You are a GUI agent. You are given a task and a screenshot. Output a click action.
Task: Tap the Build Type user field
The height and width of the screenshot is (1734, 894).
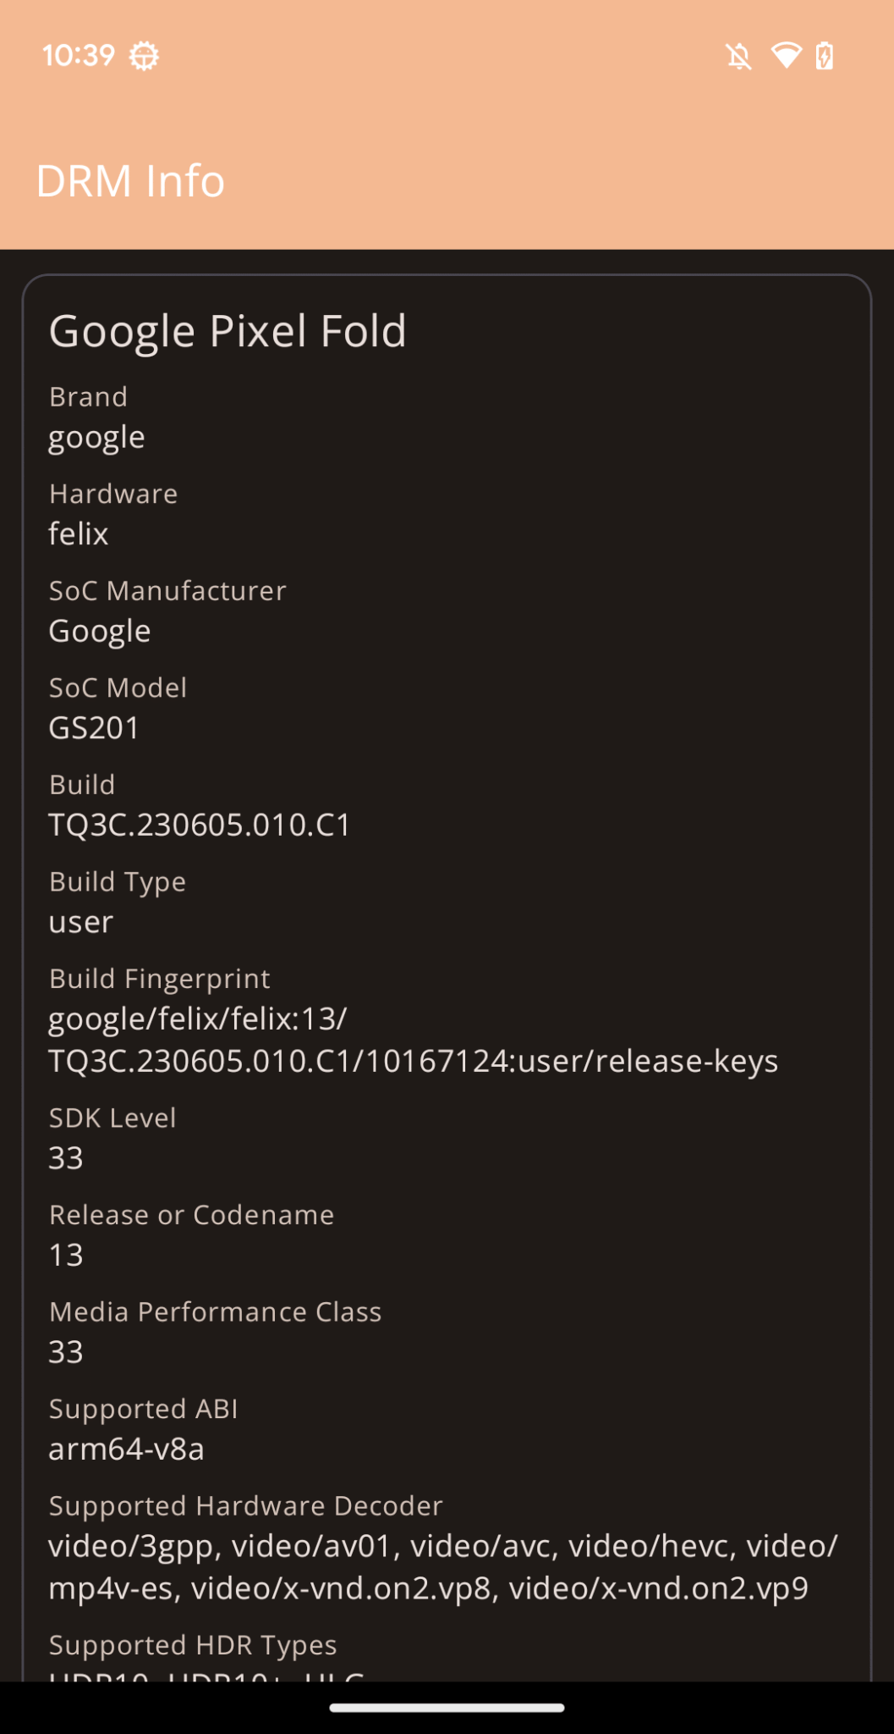[80, 921]
